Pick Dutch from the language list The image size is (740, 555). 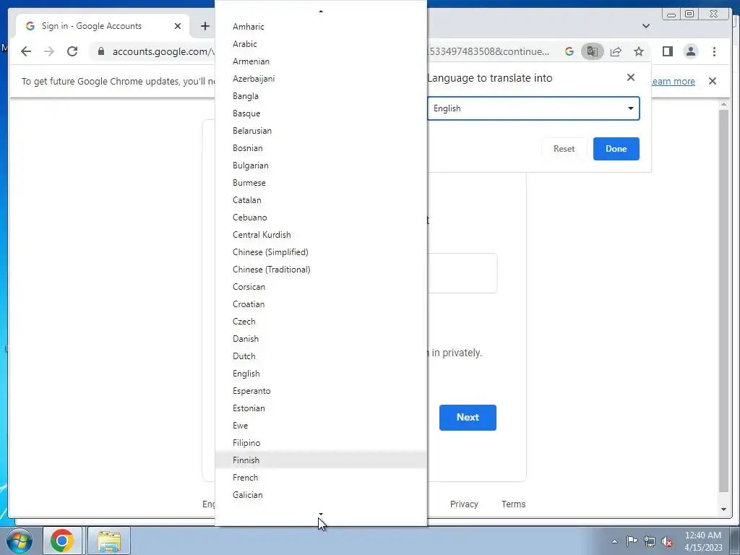[321, 356]
